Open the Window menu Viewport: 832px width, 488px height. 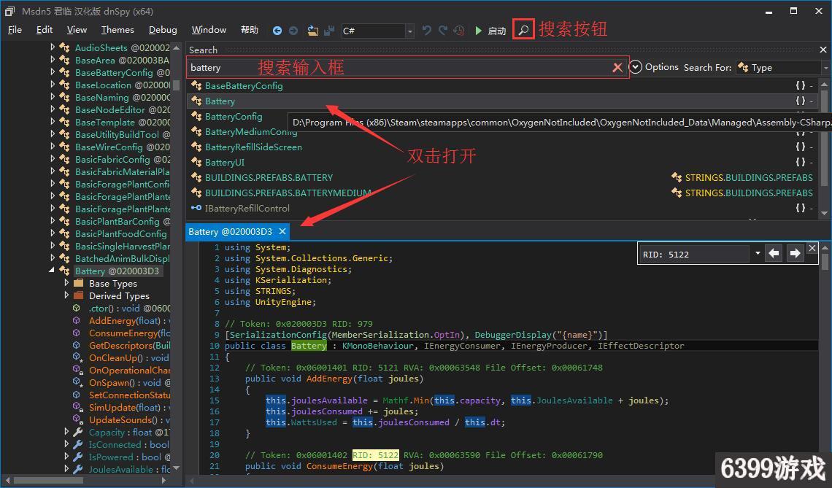point(209,30)
